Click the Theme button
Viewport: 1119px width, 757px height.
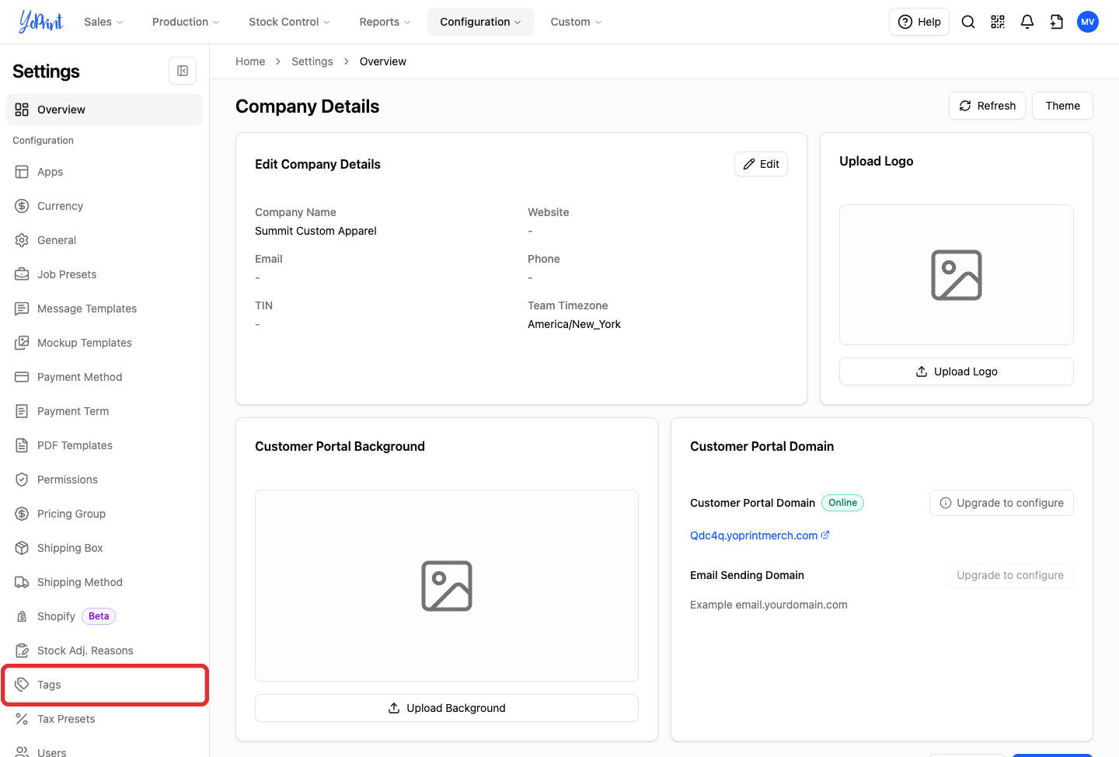point(1062,106)
